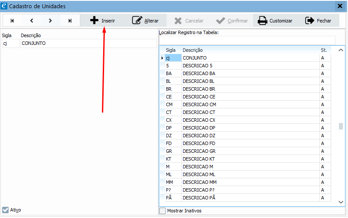348x218 pixels.
Task: Sort table by the Descrição column header
Action: (x=193, y=50)
